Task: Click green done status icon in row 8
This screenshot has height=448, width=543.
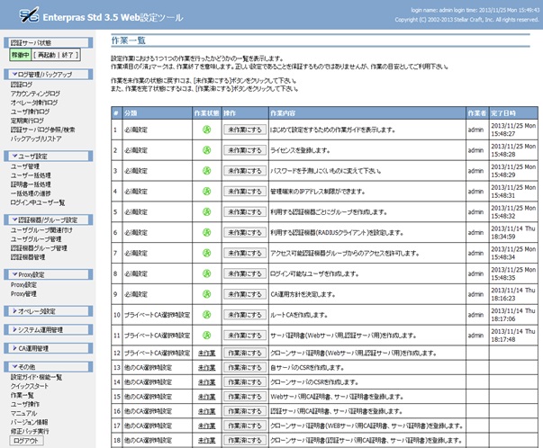Action: click(207, 273)
